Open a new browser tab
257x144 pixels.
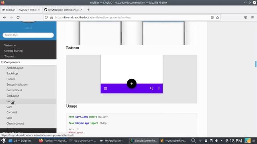(x=88, y=10)
